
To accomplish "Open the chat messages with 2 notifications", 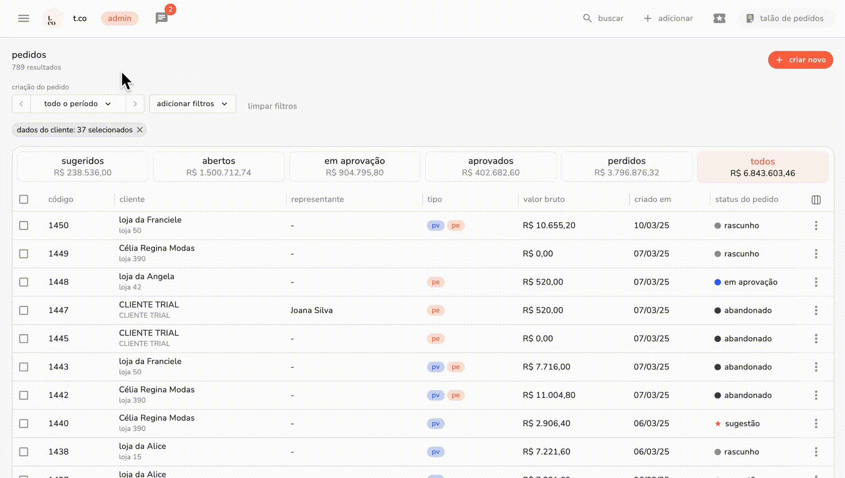I will (x=161, y=18).
